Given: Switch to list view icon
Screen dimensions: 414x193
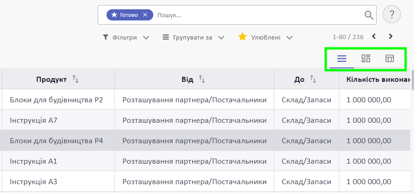Looking at the screenshot, I should click(x=342, y=59).
